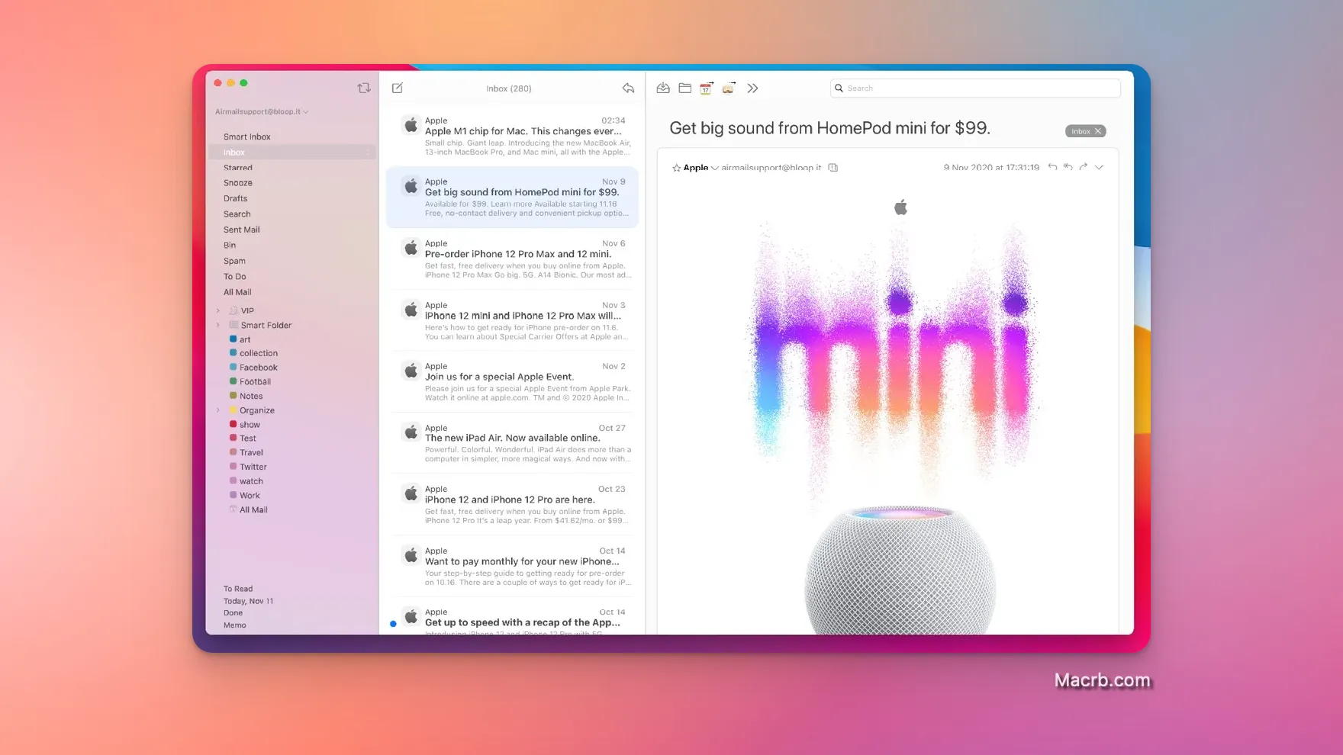Click the blue color tag beside art
Screen dimensions: 1343x755
pyautogui.click(x=233, y=339)
